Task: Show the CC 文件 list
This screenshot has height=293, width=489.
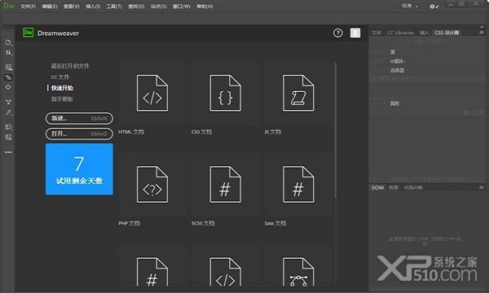Action: point(60,77)
